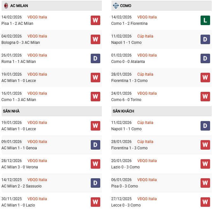Click D badge for AC Milan 2 - 2 Sassuolo
Image resolution: width=212 pixels, height=210 pixels.
click(x=95, y=183)
